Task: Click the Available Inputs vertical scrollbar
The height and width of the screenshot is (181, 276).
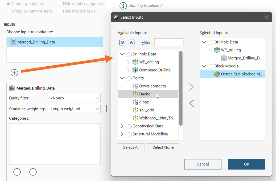Action: [x=181, y=88]
